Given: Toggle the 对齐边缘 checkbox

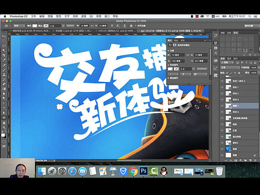Looking at the screenshot, I should [x=135, y=25].
